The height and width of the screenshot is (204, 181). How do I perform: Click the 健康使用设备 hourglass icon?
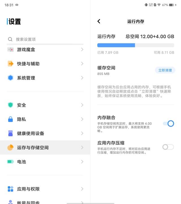[10, 133]
